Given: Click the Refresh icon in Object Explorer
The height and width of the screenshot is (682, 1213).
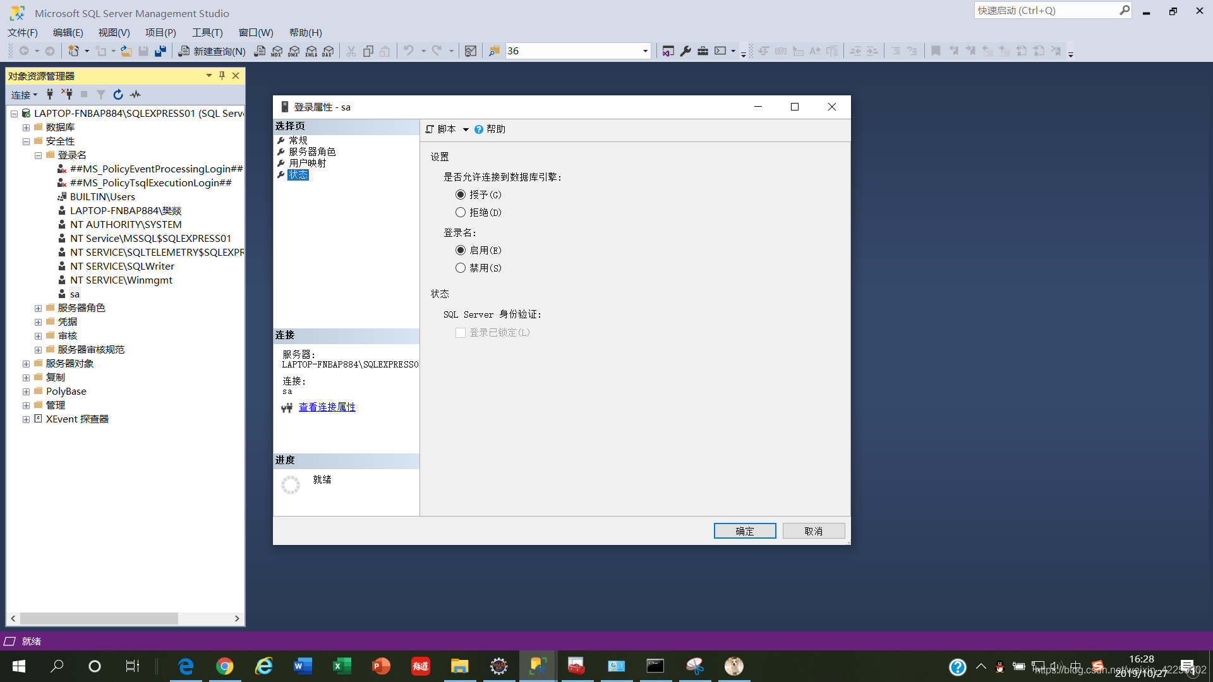Looking at the screenshot, I should tap(118, 94).
